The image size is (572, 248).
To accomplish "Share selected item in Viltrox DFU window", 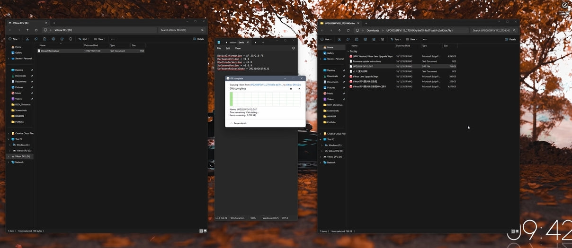I will (62, 39).
